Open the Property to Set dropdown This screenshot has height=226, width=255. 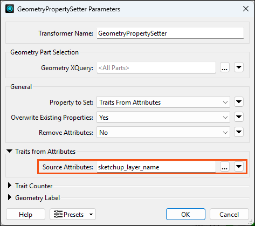click(163, 102)
